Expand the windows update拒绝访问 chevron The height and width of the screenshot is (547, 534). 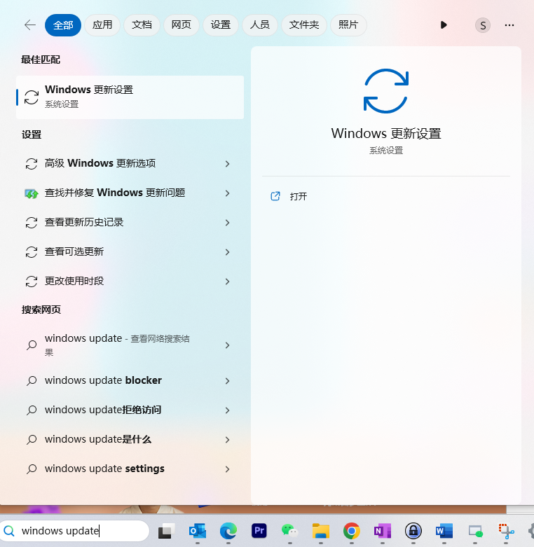227,410
